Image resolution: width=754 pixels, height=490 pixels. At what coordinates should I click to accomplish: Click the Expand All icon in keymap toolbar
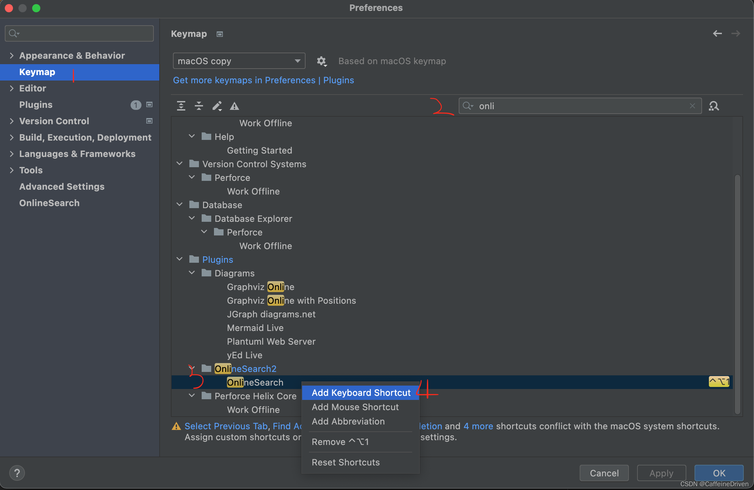coord(181,106)
